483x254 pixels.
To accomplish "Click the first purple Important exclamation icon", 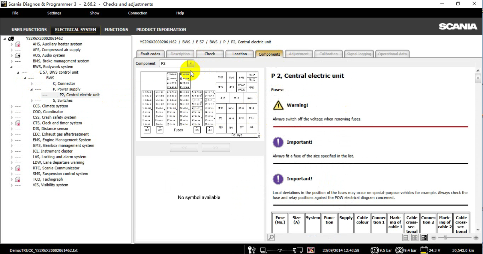I will click(278, 142).
